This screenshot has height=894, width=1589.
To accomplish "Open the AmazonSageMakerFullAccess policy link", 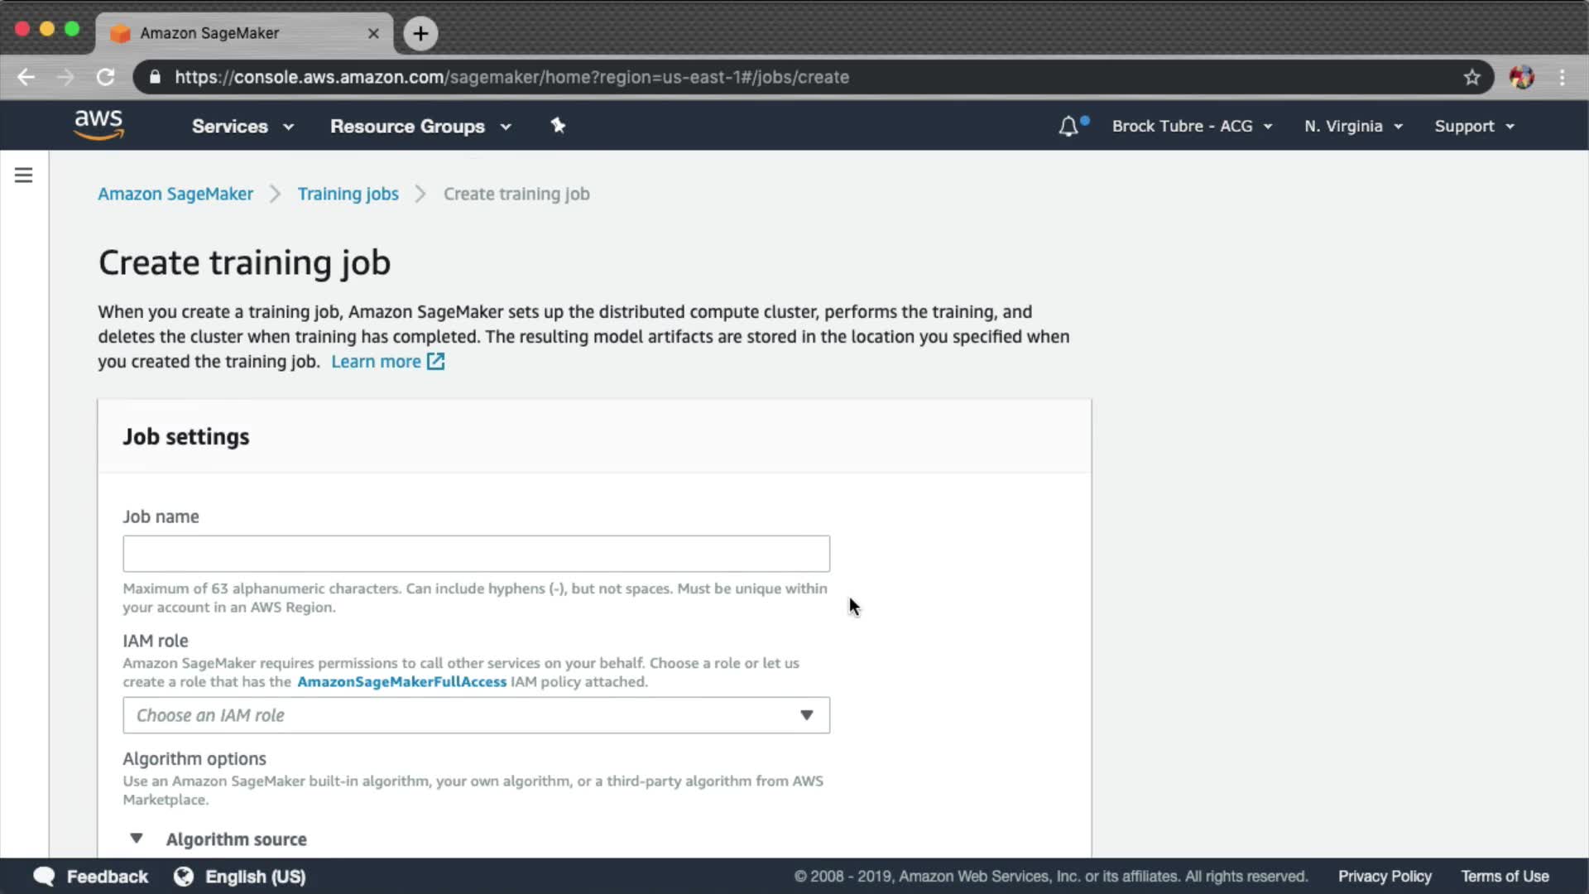I will 401,682.
